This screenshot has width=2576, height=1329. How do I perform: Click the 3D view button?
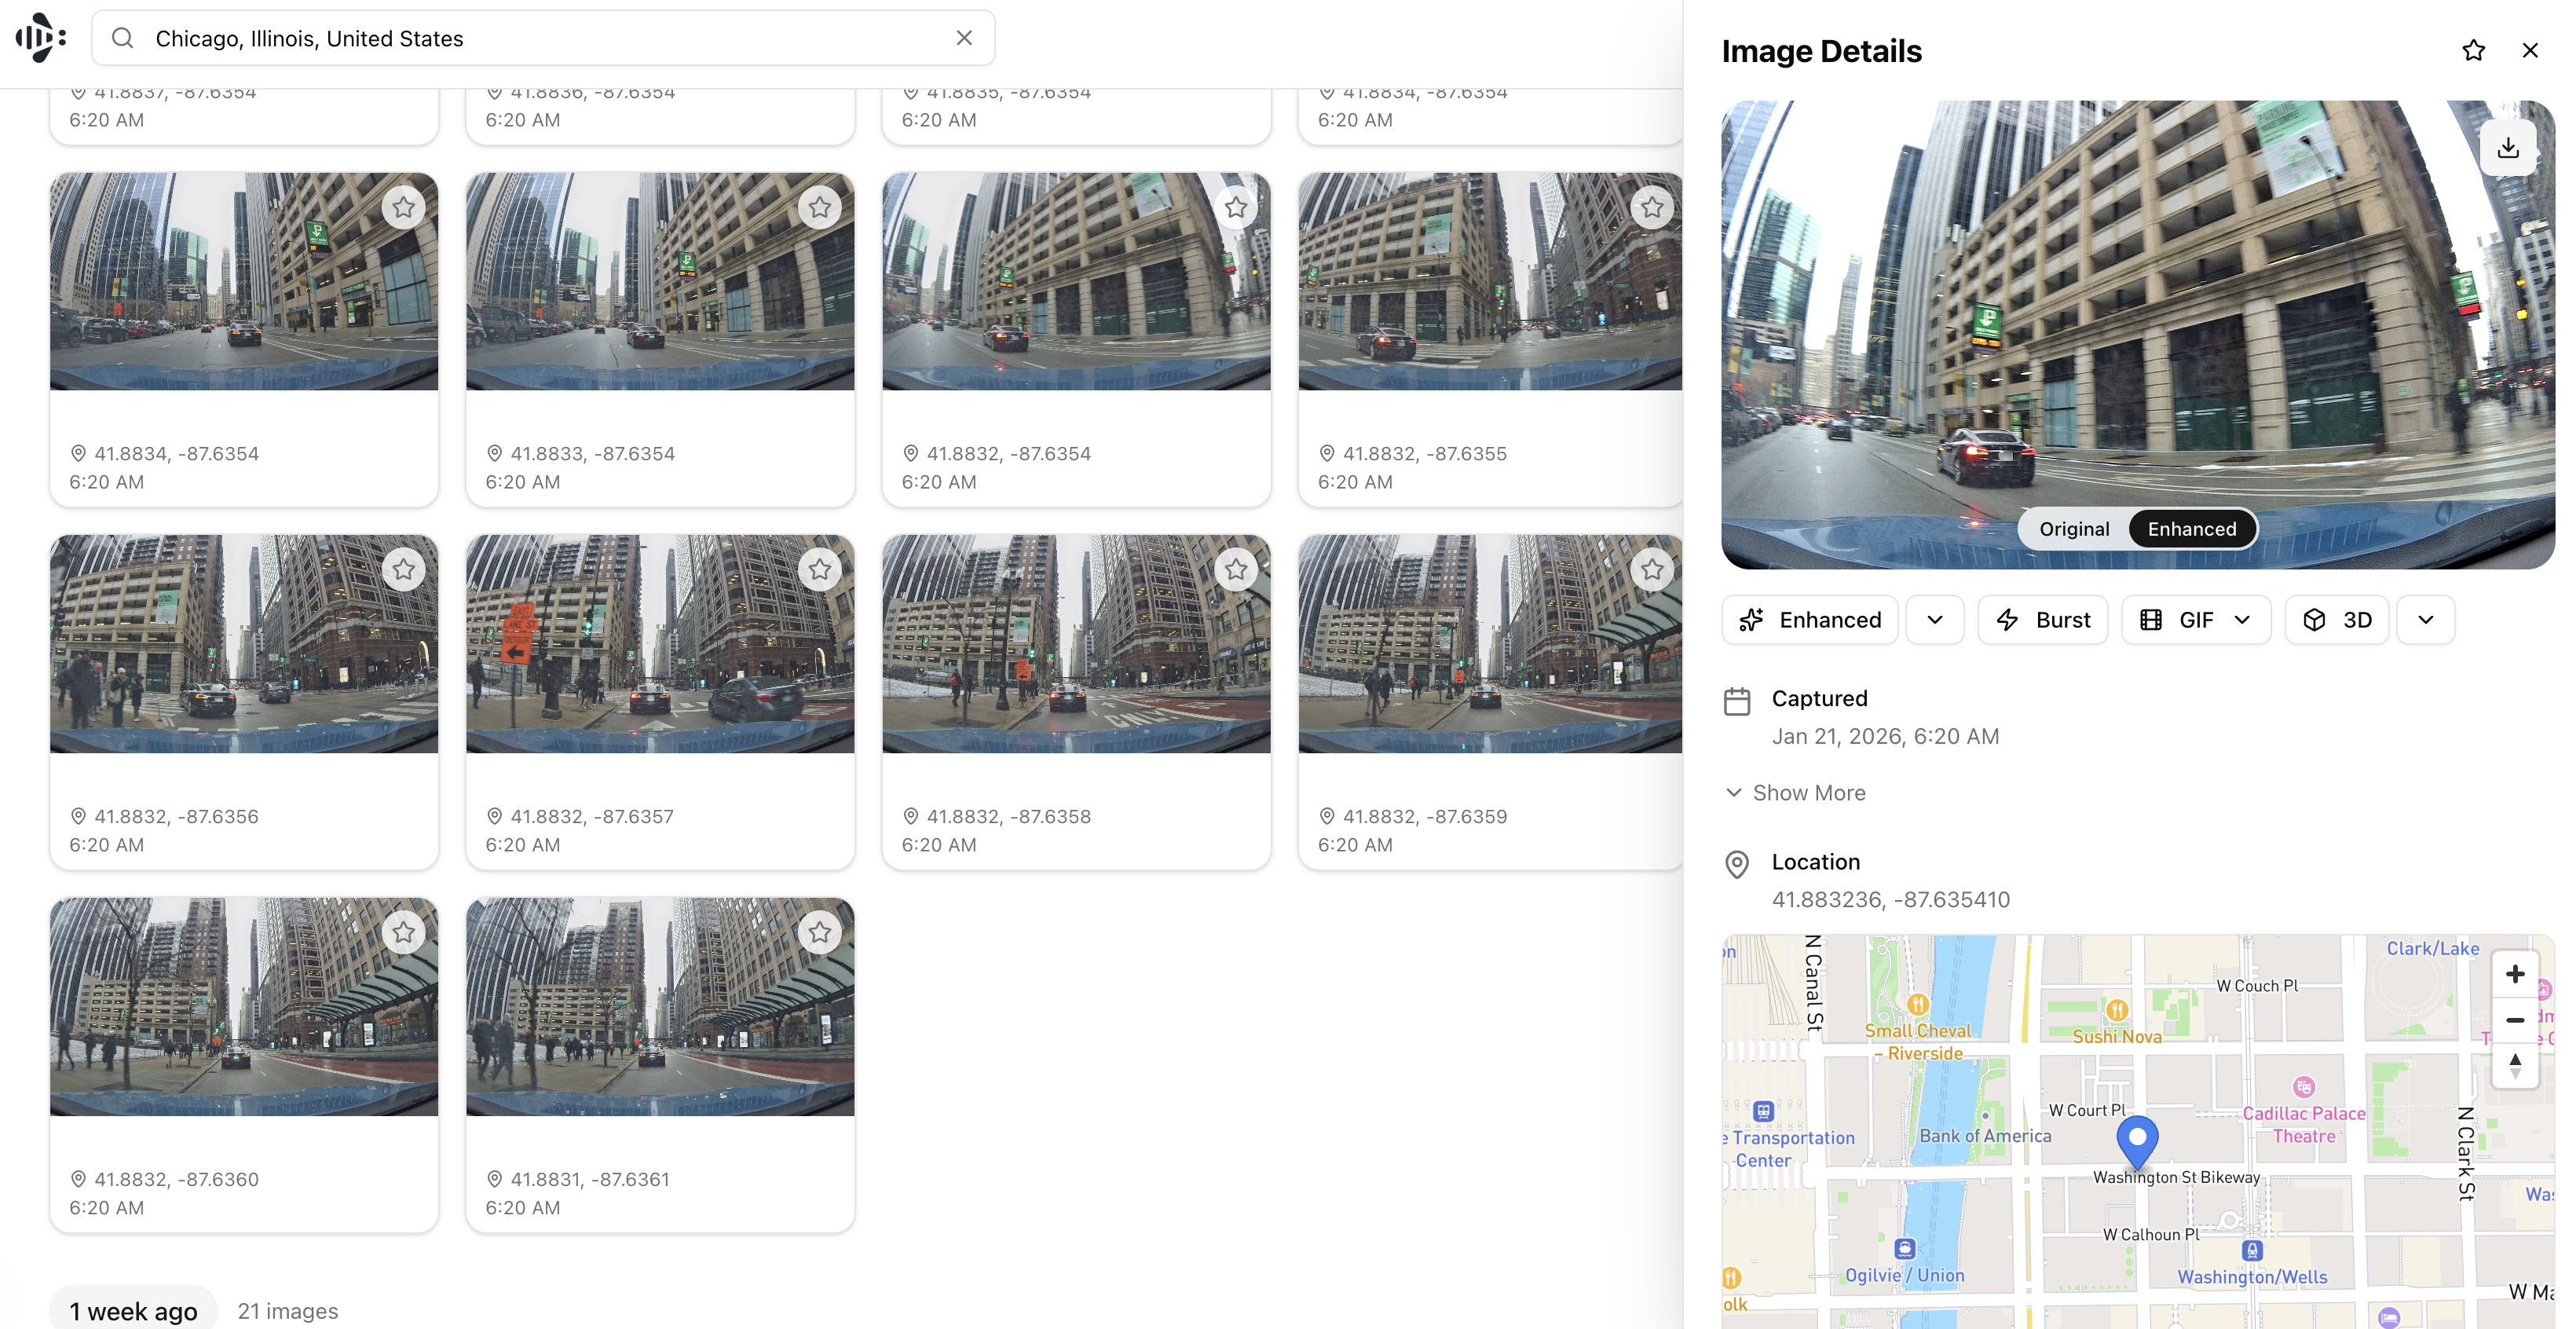(2336, 620)
